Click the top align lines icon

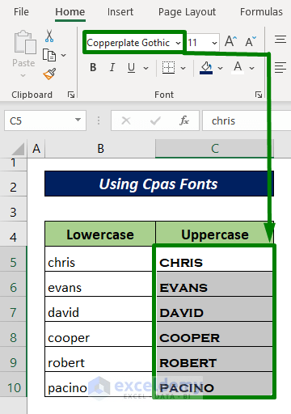pyautogui.click(x=280, y=40)
